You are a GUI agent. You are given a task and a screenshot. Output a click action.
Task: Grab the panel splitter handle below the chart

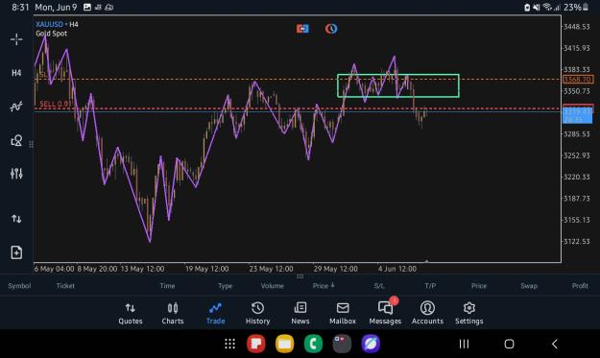pos(300,276)
